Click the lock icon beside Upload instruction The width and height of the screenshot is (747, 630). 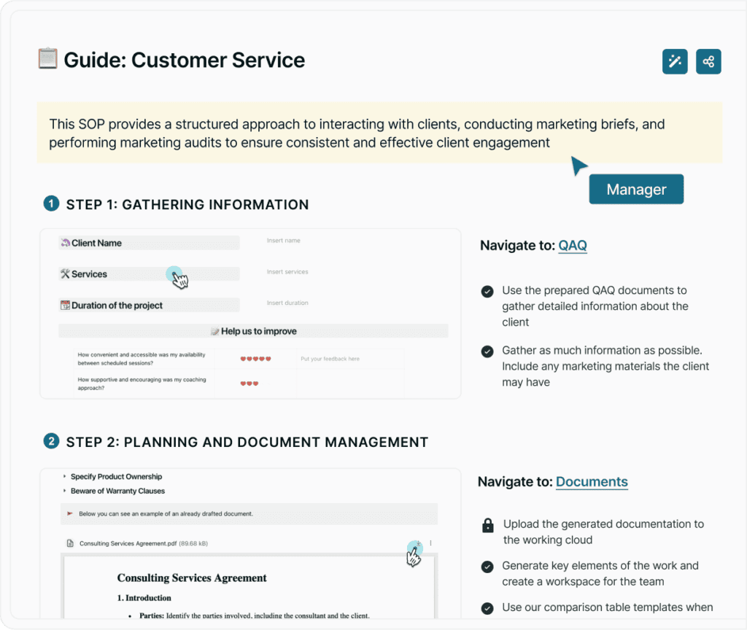coord(487,525)
